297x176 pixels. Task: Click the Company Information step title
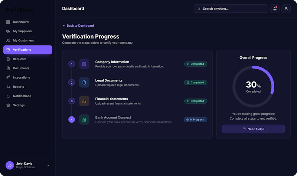112,62
